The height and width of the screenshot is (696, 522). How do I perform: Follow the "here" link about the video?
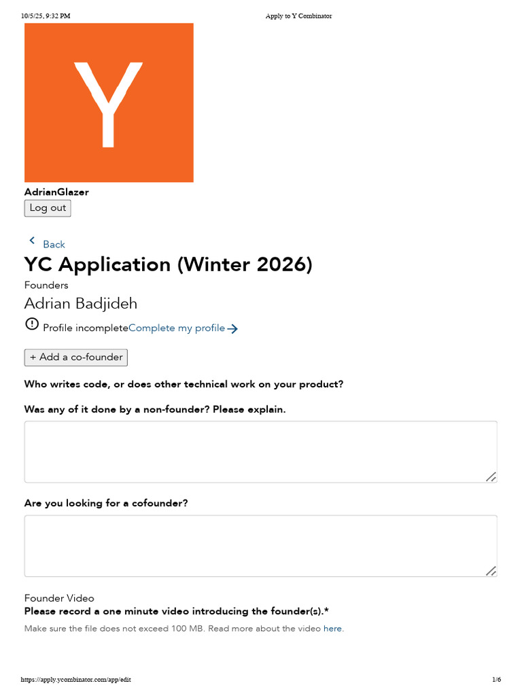[x=332, y=629]
